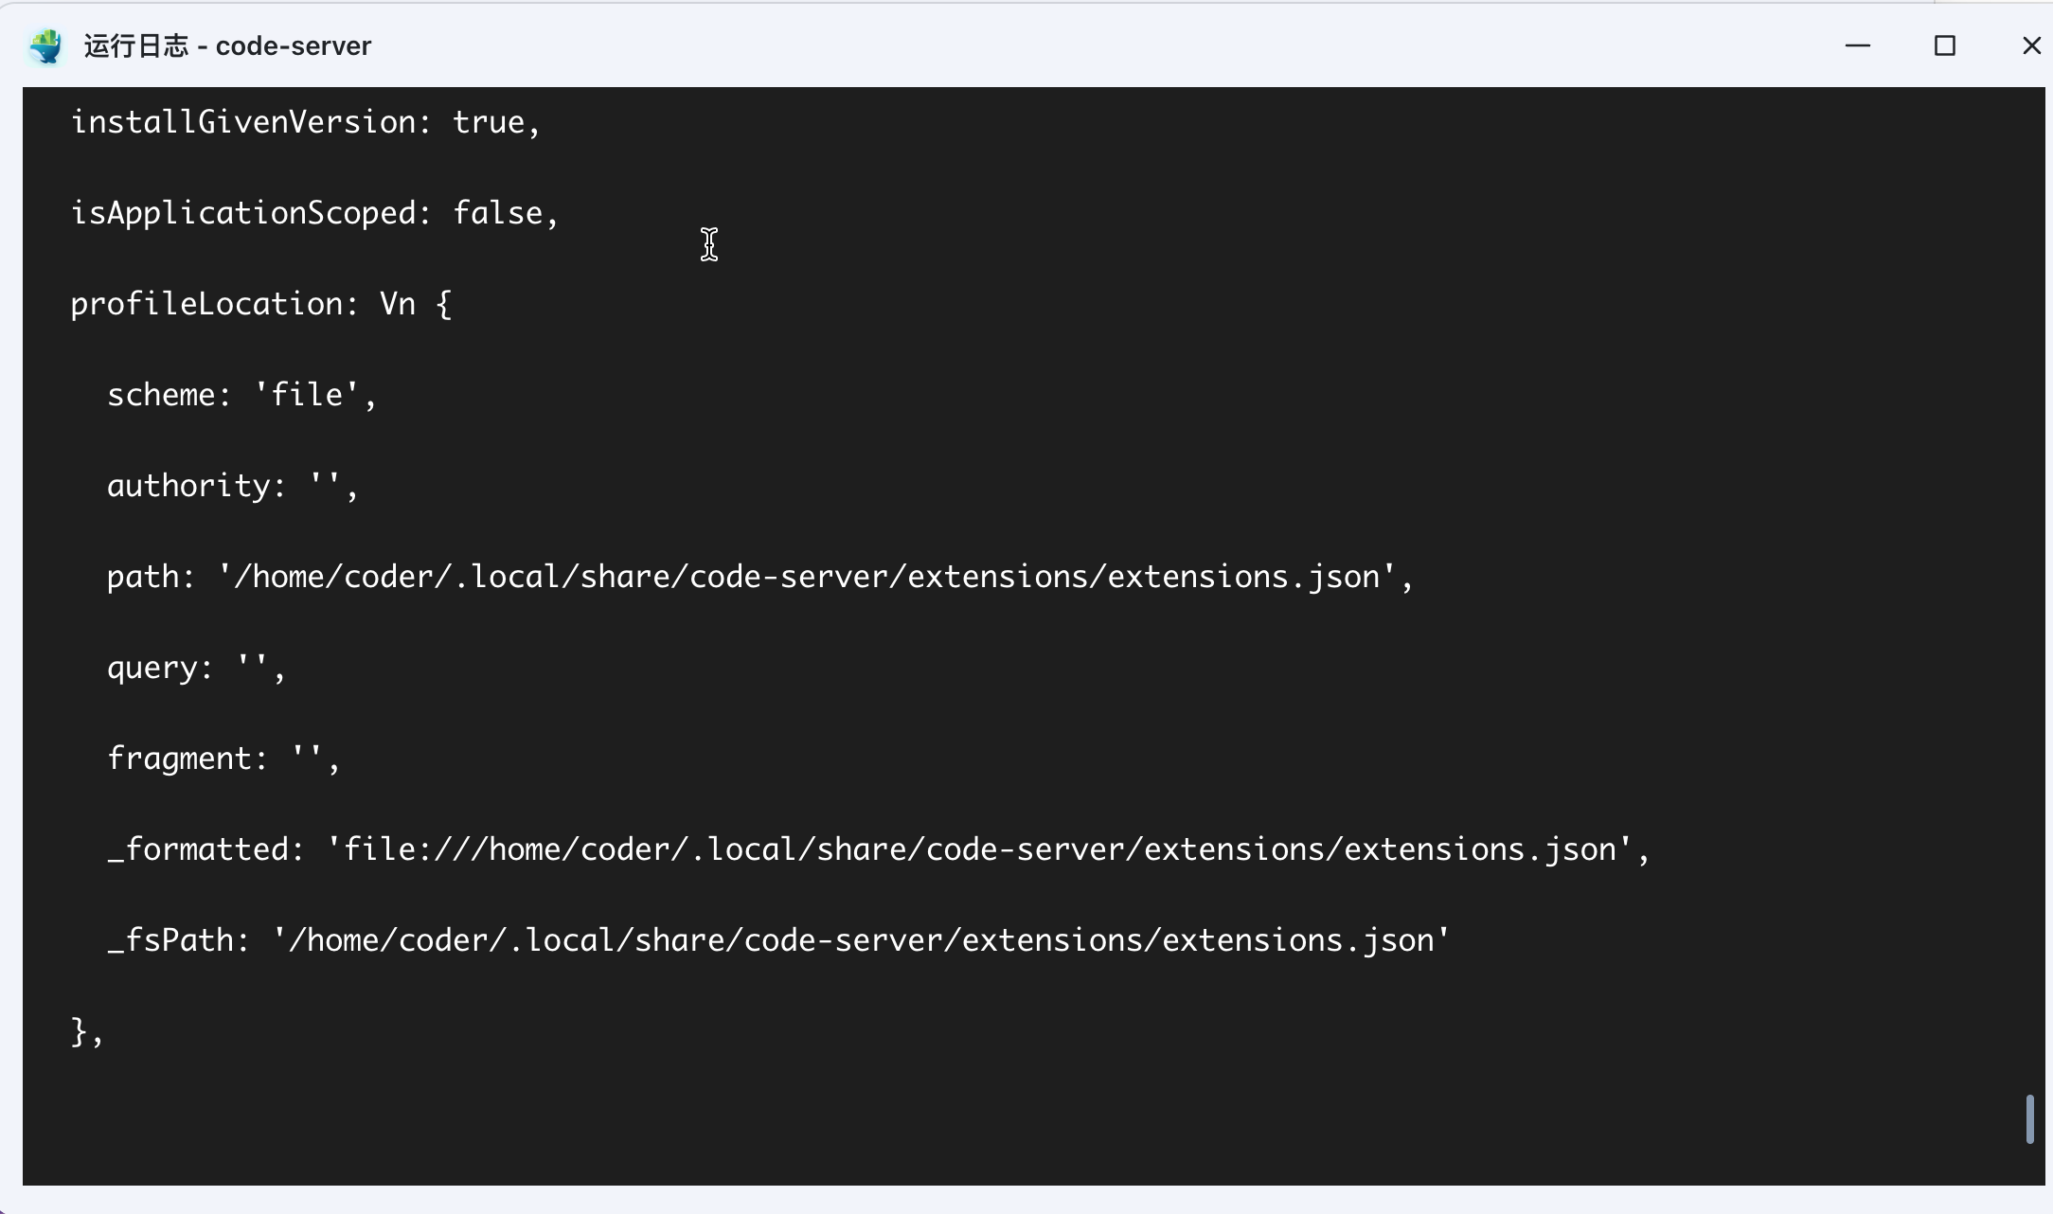
Task: Click the code-server app icon in title bar
Action: tap(45, 45)
